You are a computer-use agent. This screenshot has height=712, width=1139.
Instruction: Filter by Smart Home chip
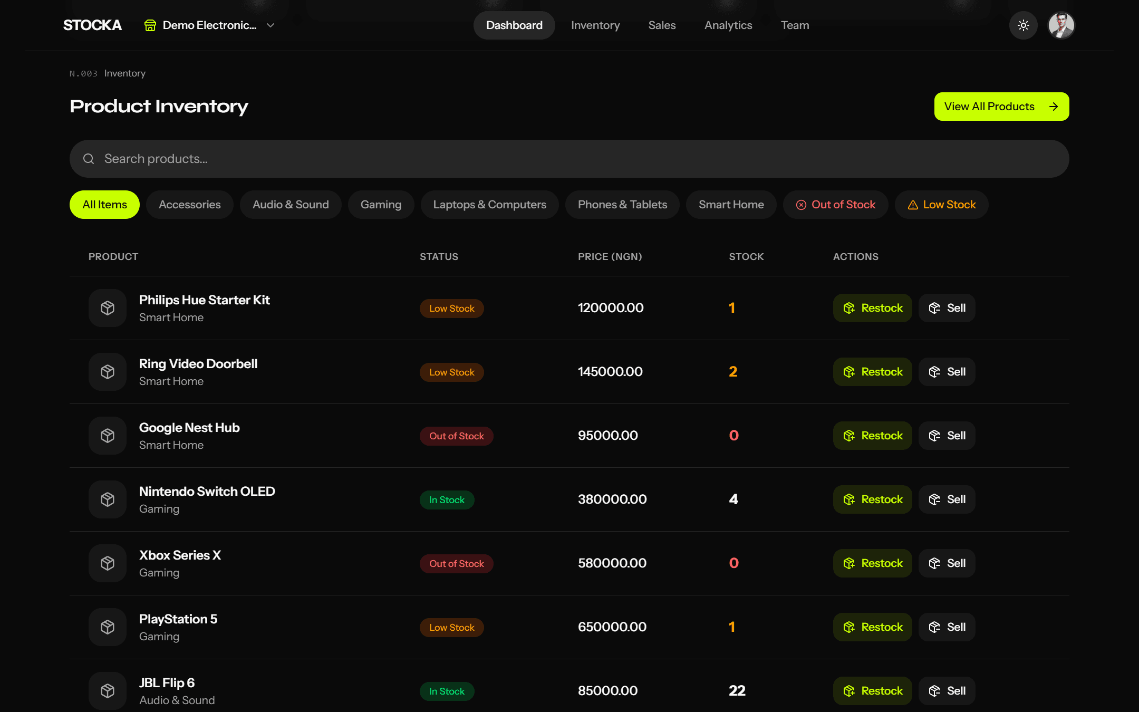point(731,205)
